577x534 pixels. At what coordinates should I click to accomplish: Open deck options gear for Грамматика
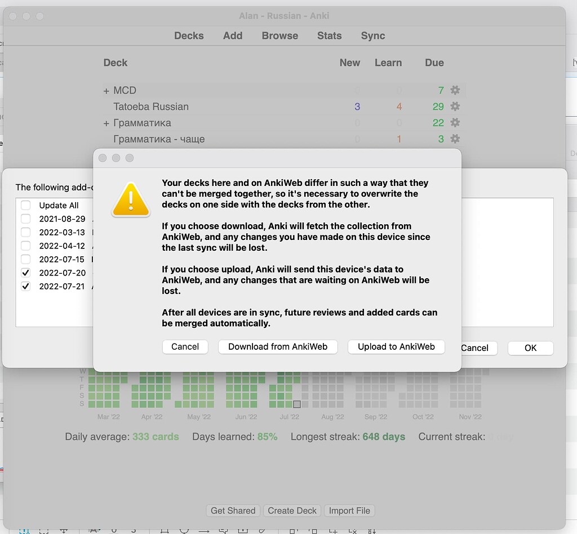tap(455, 123)
